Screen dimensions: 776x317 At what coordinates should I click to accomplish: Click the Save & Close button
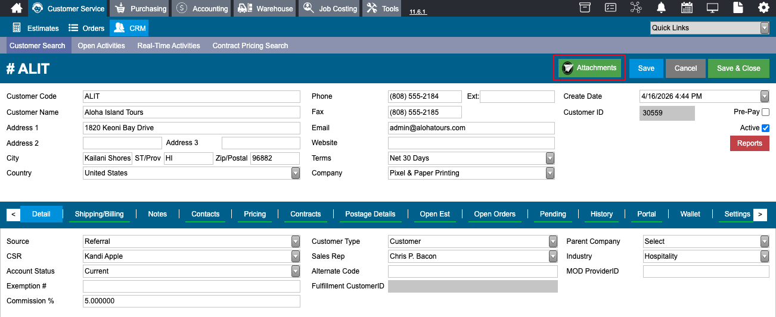click(x=738, y=68)
